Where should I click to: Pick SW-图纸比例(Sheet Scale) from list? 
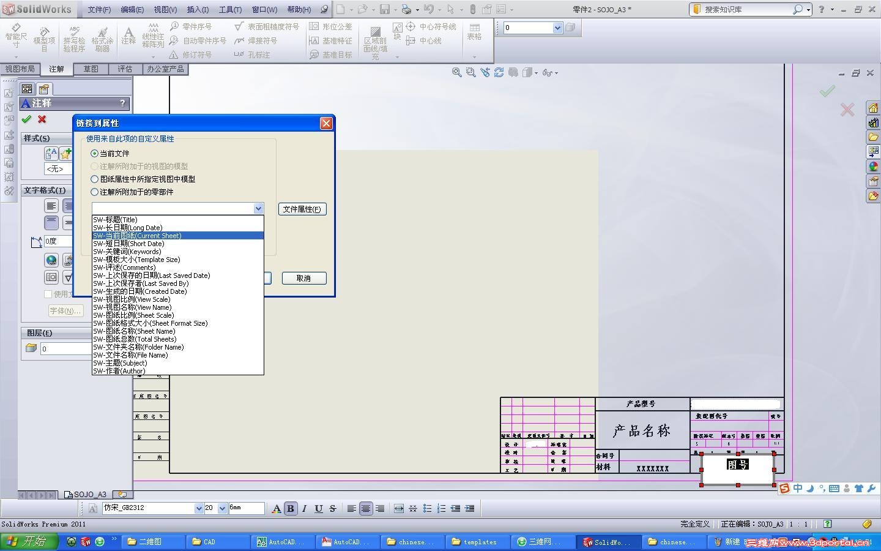[x=178, y=315]
